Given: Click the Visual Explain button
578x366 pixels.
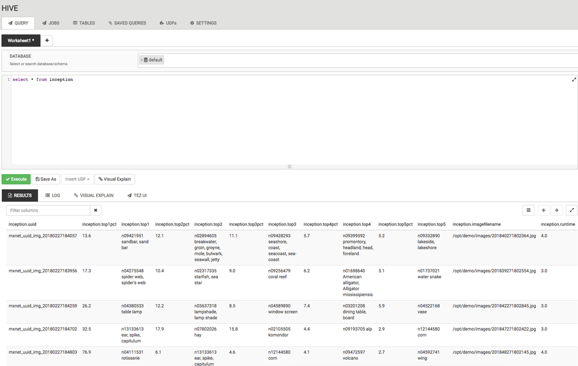Looking at the screenshot, I should click(x=115, y=179).
